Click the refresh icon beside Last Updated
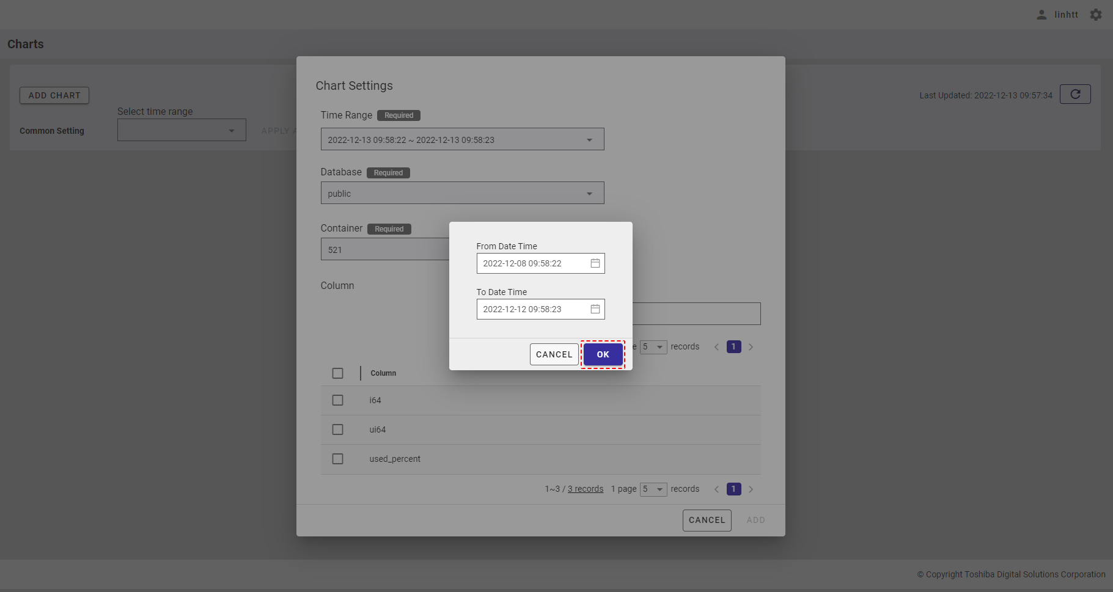The image size is (1113, 592). pyautogui.click(x=1075, y=95)
